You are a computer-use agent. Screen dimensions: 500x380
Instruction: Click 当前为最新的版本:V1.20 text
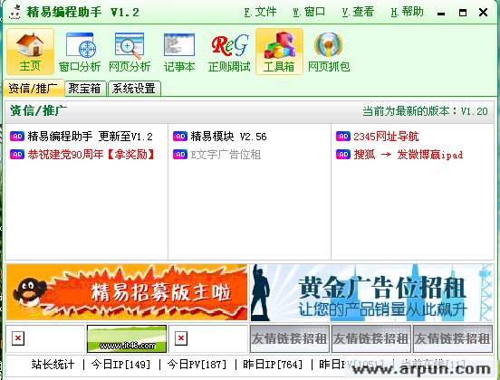(x=425, y=111)
